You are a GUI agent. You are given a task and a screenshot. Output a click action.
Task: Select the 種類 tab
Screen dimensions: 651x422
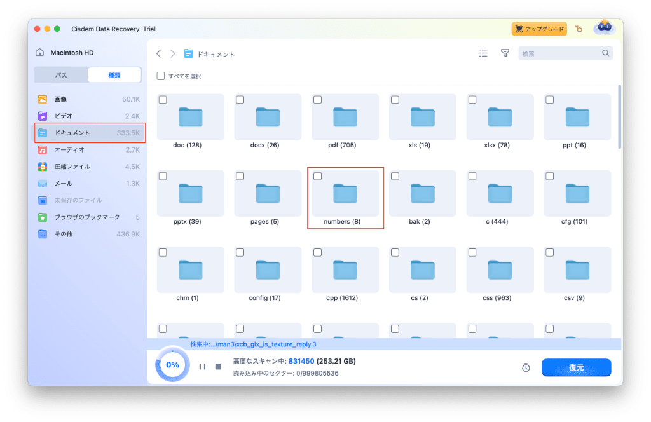(114, 75)
